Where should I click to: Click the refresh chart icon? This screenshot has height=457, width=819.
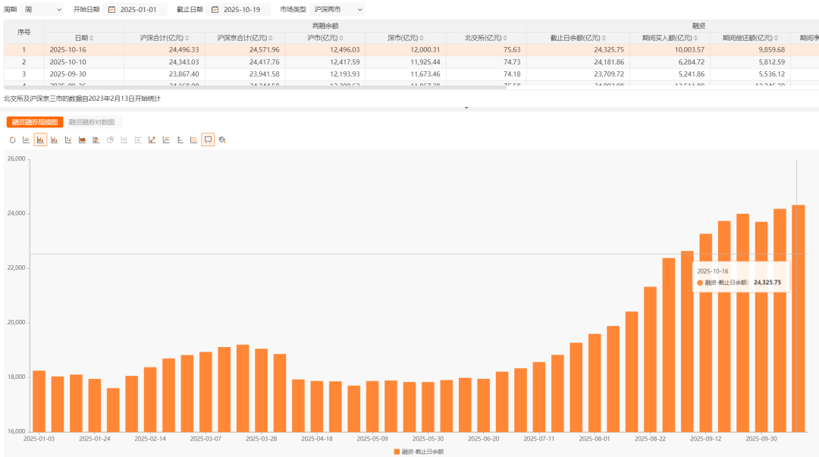(x=12, y=140)
